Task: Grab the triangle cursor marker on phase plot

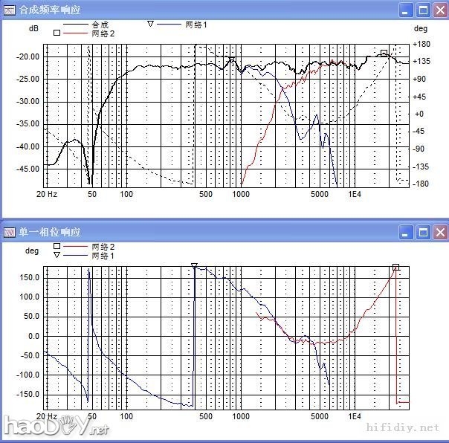Action: [194, 265]
